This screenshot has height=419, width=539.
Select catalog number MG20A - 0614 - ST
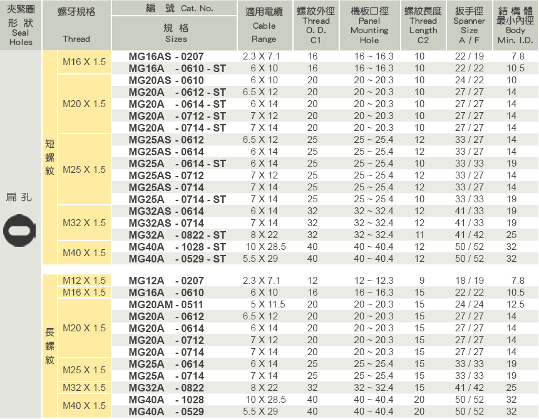(x=177, y=104)
